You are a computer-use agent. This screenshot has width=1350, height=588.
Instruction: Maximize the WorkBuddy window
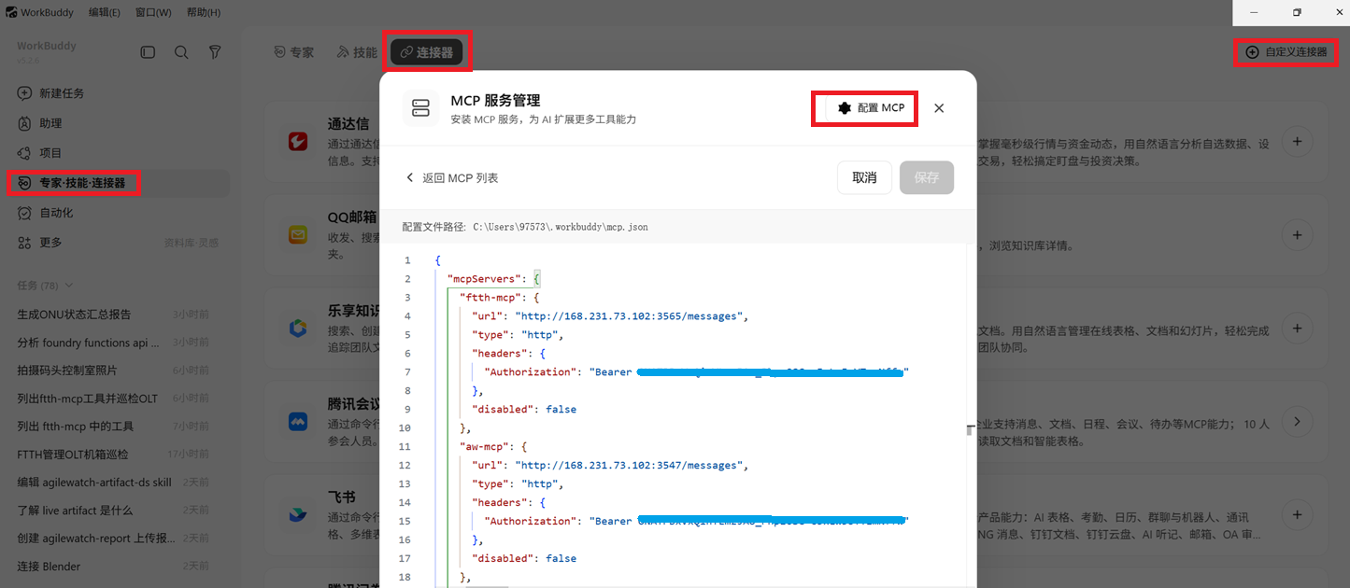pyautogui.click(x=1297, y=12)
